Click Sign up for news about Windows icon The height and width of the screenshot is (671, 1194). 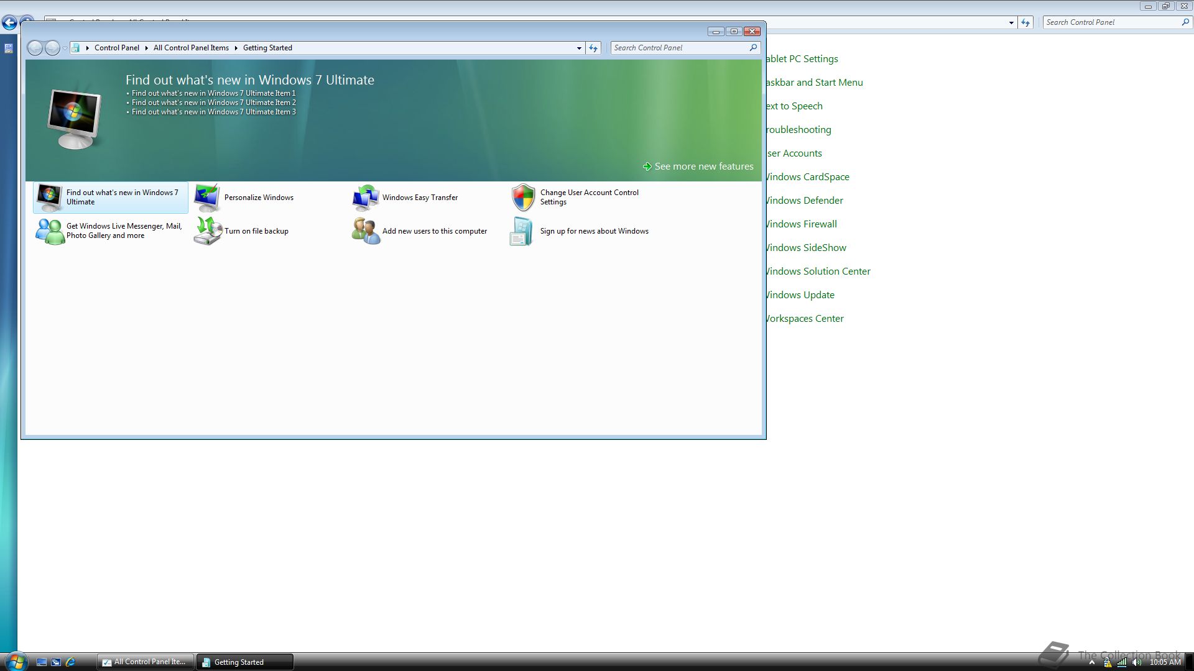[x=521, y=231]
